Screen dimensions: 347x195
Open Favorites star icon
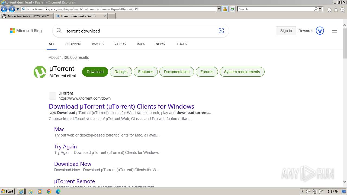click(x=336, y=9)
